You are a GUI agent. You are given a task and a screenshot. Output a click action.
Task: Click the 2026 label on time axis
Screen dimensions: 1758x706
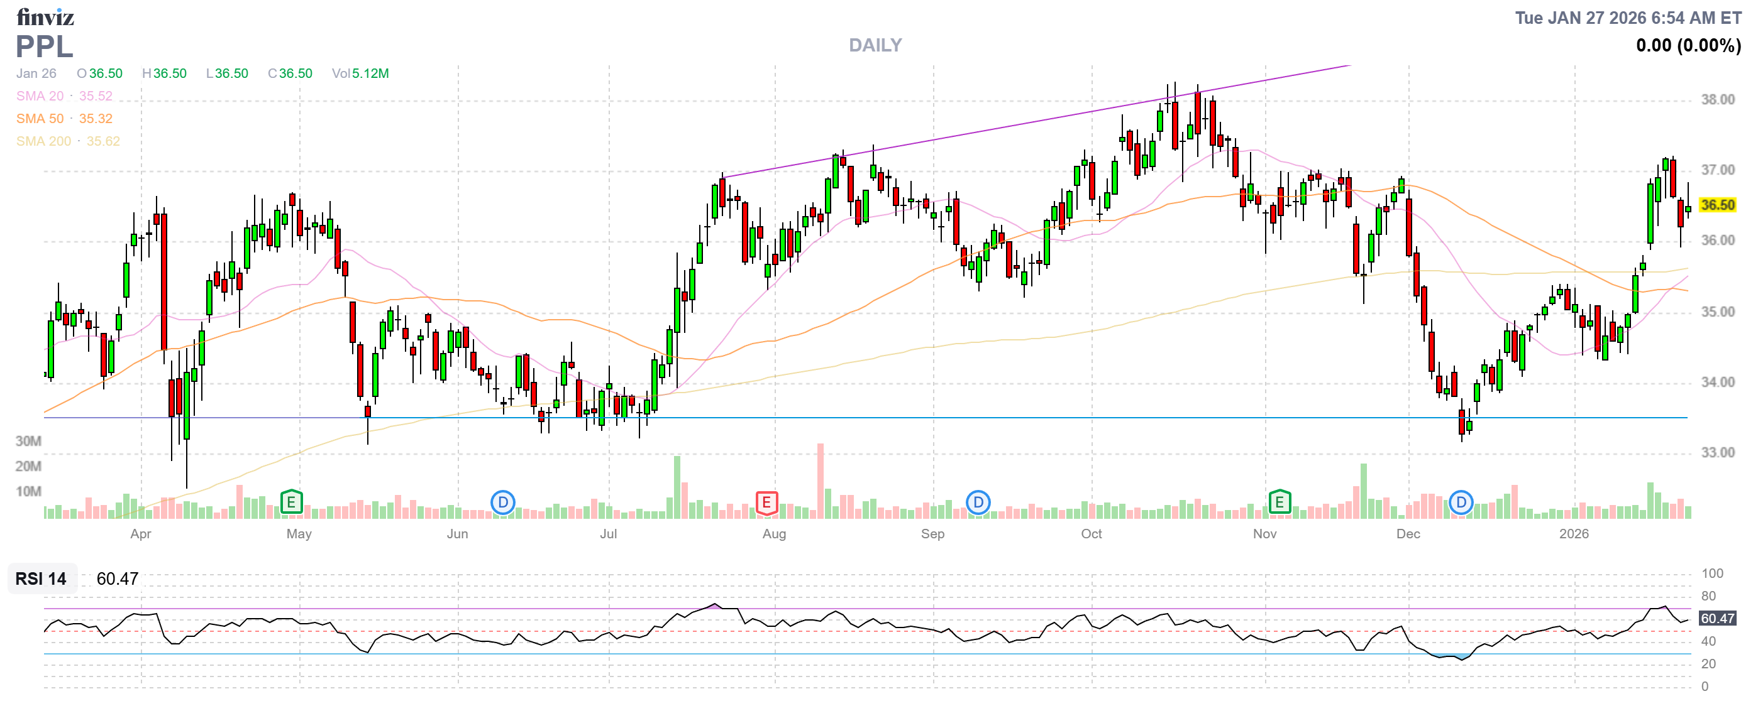(1574, 534)
